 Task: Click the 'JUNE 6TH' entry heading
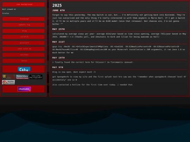(x=58, y=11)
